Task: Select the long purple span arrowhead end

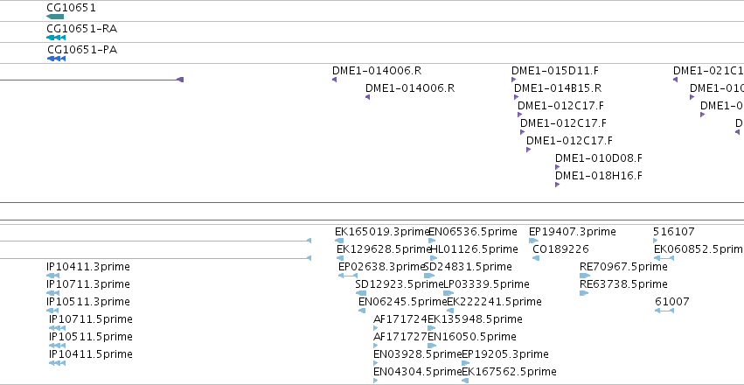Action: pyautogui.click(x=180, y=80)
